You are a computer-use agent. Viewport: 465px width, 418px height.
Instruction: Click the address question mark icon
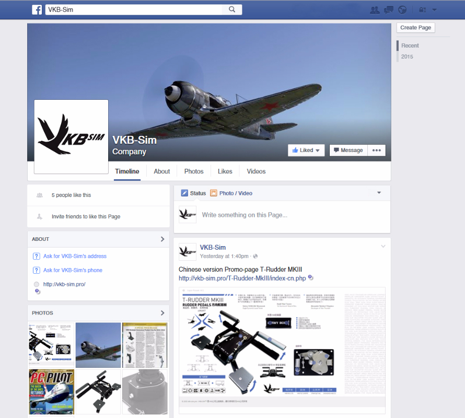[36, 256]
